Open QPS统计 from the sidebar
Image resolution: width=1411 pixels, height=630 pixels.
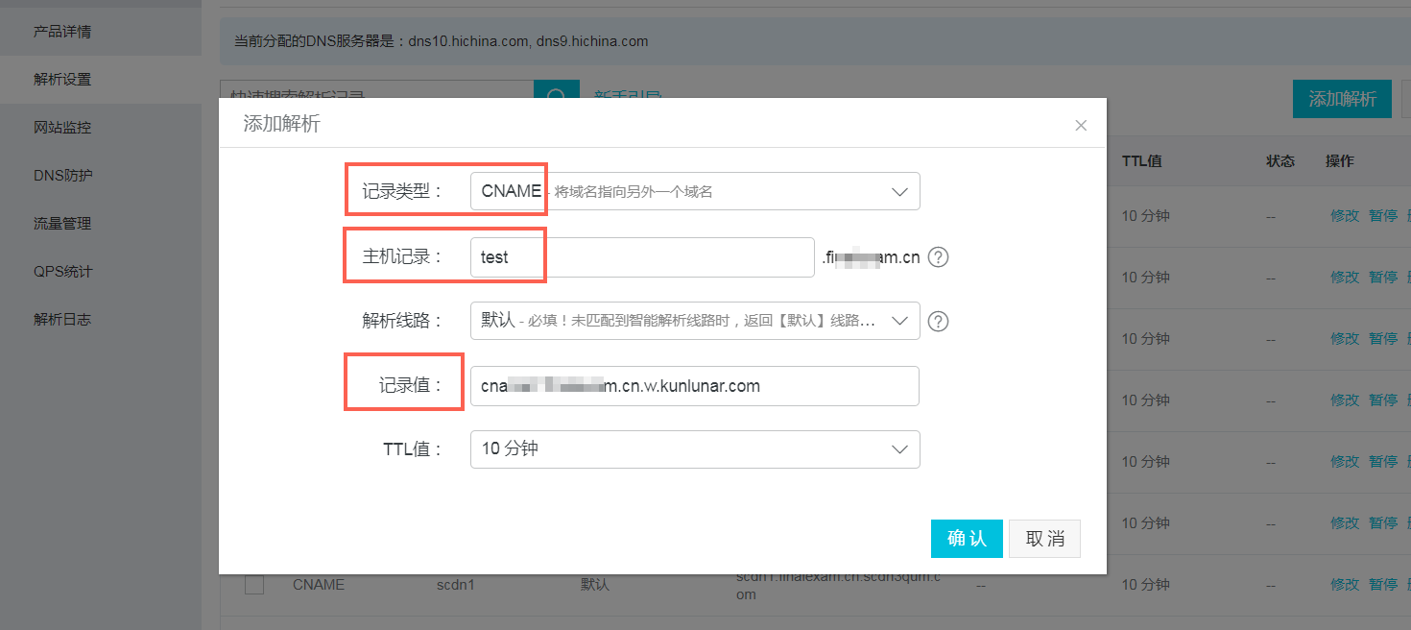[x=58, y=270]
